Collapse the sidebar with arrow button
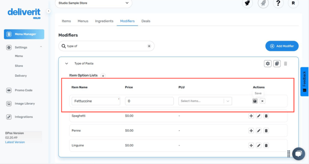The image size is (309, 164). click(x=49, y=11)
